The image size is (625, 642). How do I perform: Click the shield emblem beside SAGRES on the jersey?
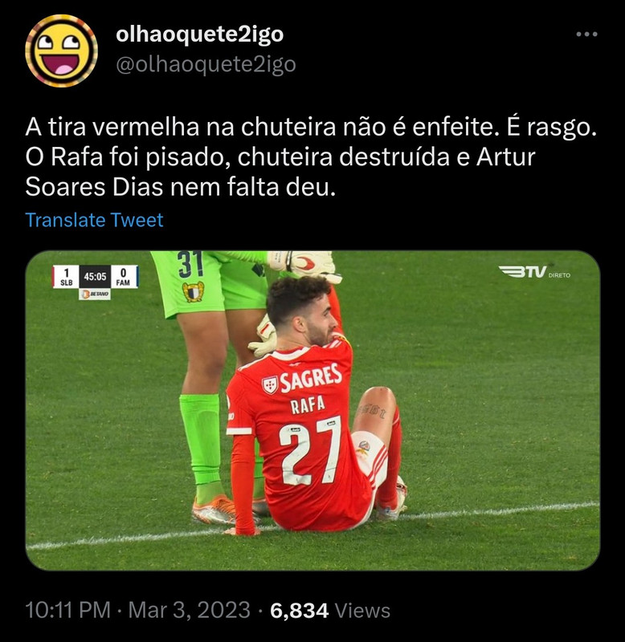click(x=270, y=385)
